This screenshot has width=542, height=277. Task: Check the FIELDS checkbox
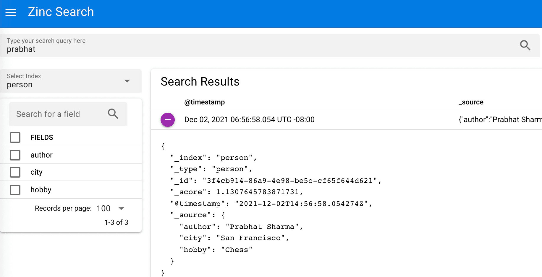(15, 137)
